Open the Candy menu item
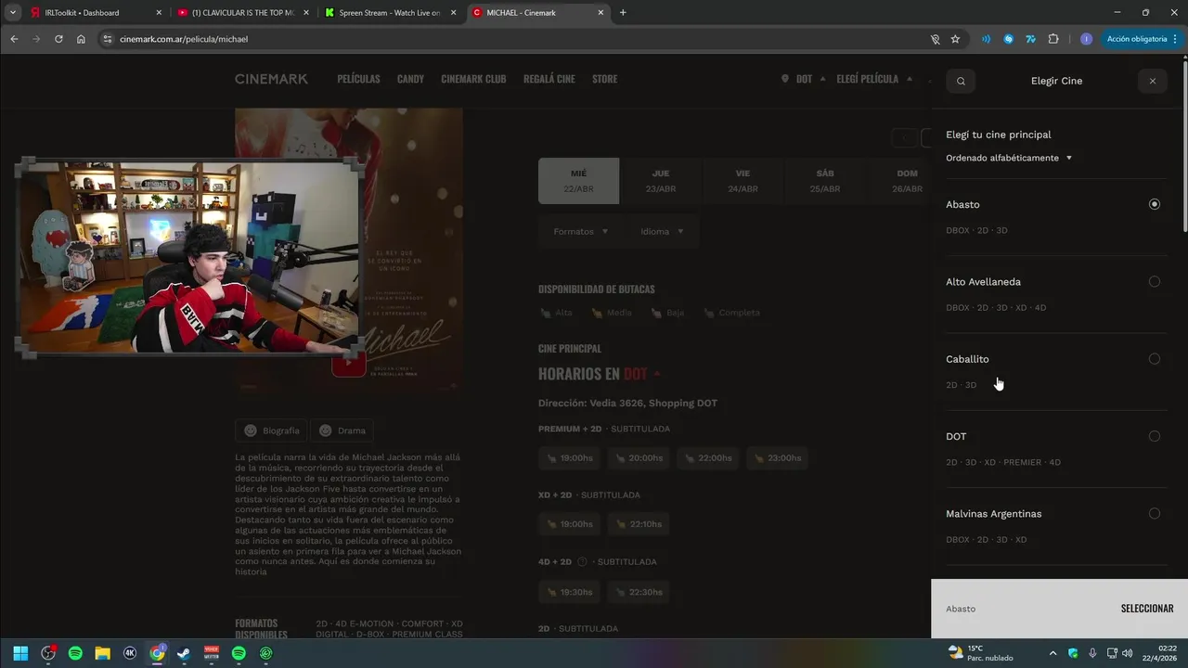Viewport: 1188px width, 668px height. coord(410,79)
